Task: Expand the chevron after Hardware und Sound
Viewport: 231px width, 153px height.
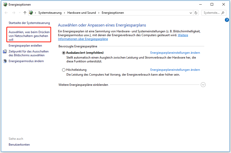Action: [x=99, y=13]
